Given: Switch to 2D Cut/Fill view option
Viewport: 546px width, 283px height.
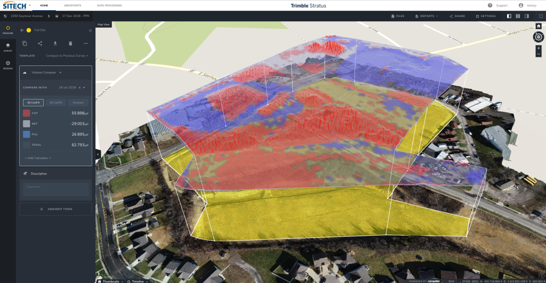Looking at the screenshot, I should point(55,102).
